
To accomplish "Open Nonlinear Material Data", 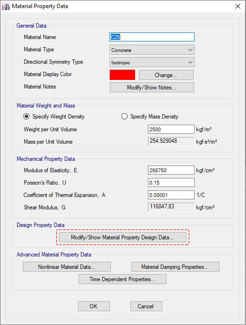I will pos(67,267).
